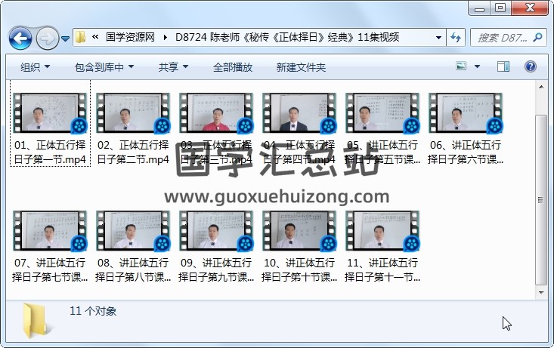
Task: Click file name 09、讲正体五行择日子第九节课
Action: point(216,270)
